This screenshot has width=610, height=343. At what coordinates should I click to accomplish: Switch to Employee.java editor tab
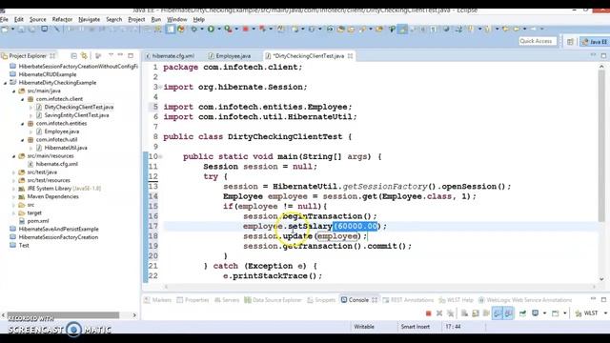pyautogui.click(x=230, y=56)
